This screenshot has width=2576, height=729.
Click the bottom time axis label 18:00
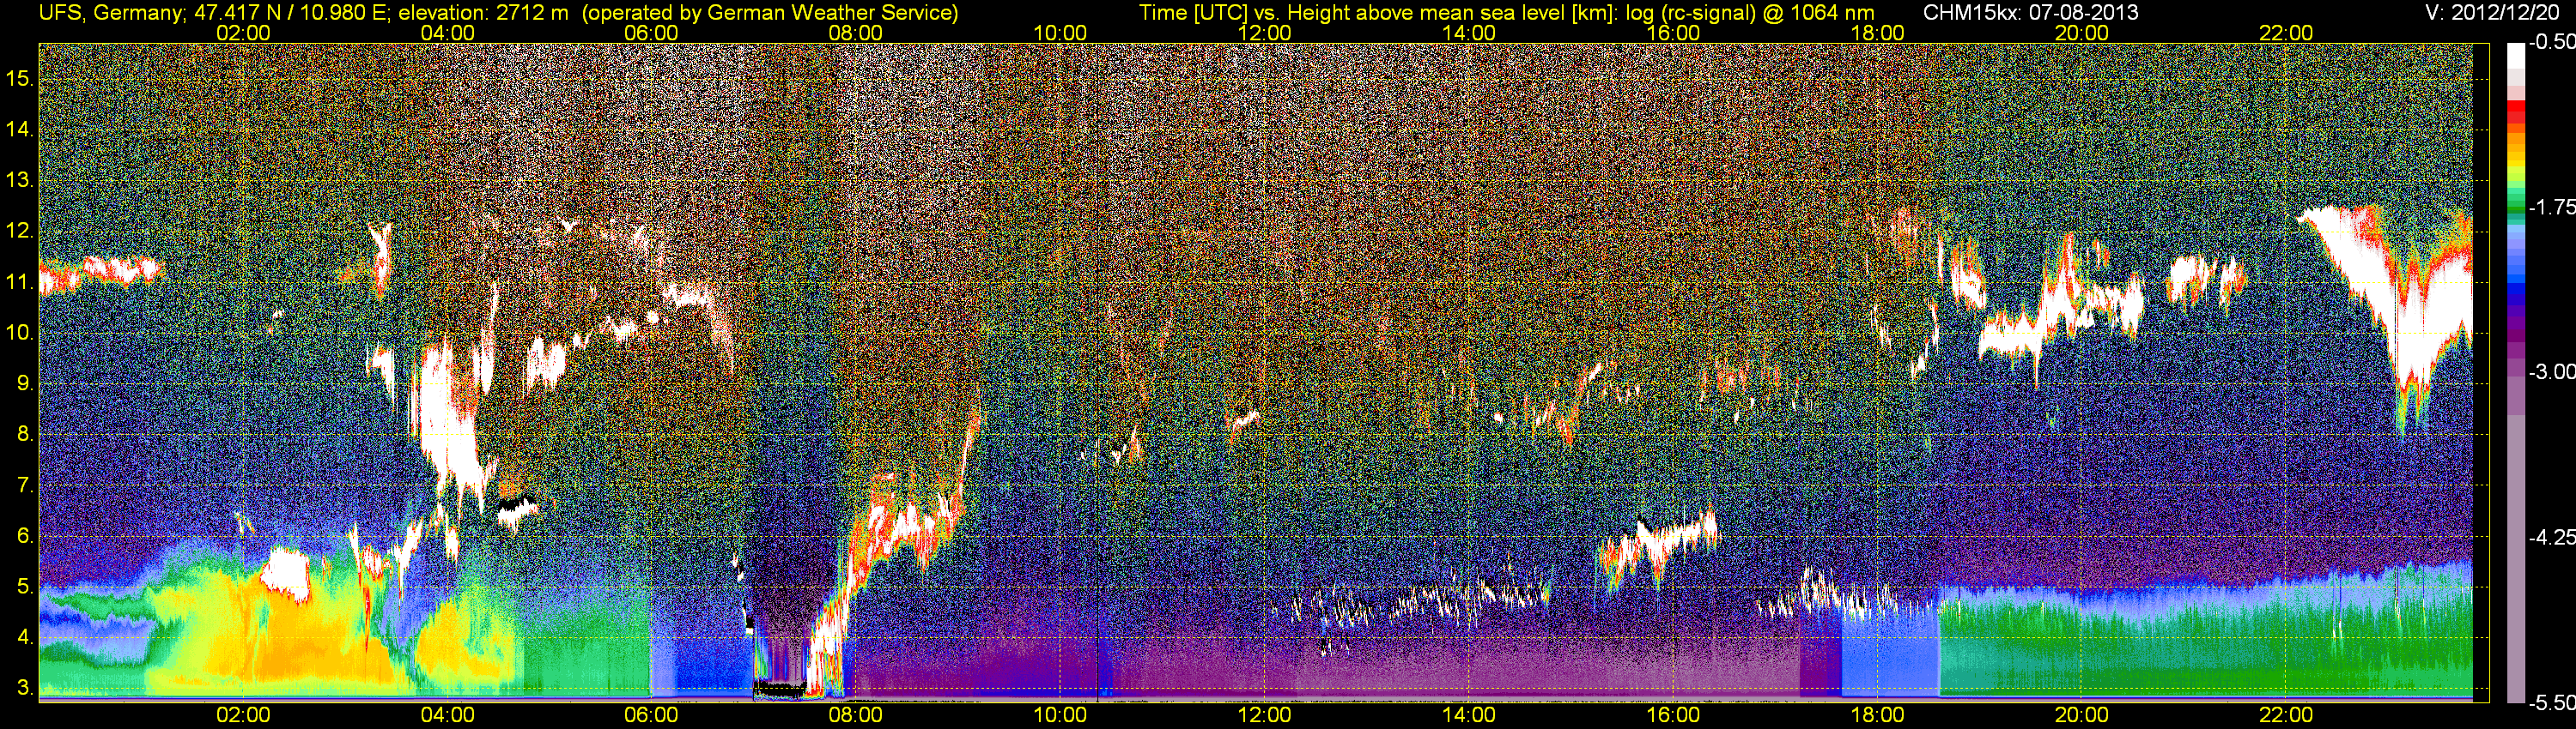[x=1878, y=715]
